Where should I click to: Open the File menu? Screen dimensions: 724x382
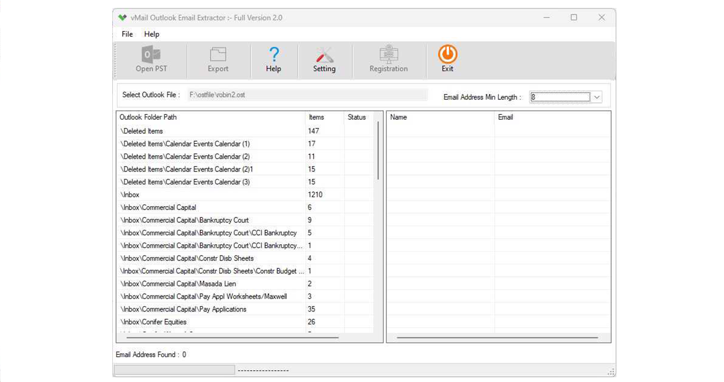(x=127, y=34)
